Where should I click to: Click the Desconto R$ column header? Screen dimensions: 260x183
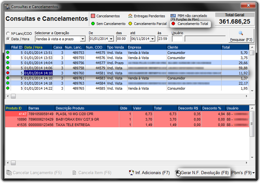[189, 108]
